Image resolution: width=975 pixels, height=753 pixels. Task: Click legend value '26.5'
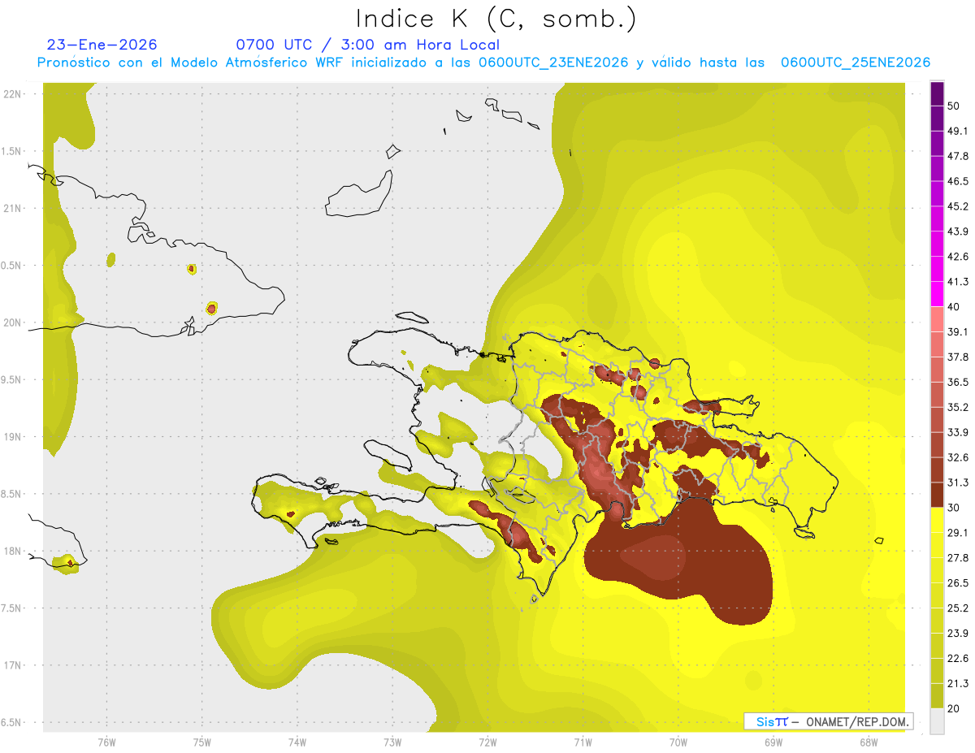tap(958, 583)
